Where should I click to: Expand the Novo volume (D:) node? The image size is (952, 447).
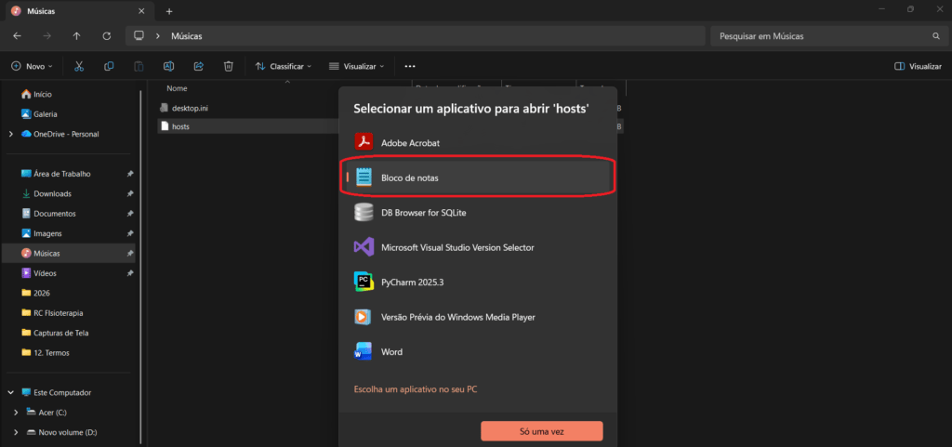point(17,432)
